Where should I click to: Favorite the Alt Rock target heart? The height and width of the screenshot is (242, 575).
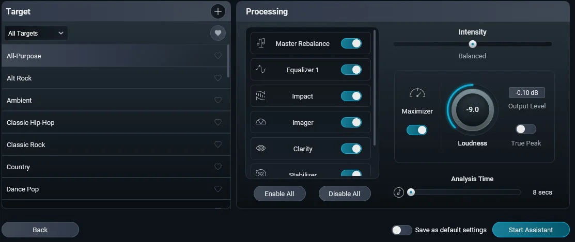(218, 78)
